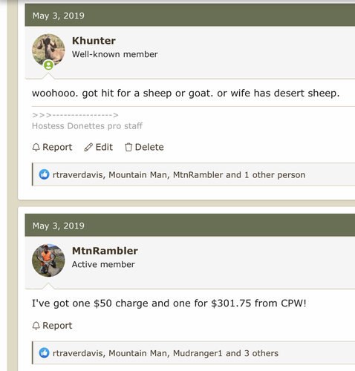Click the bell icon beside MtnRambler's Report

(36, 326)
